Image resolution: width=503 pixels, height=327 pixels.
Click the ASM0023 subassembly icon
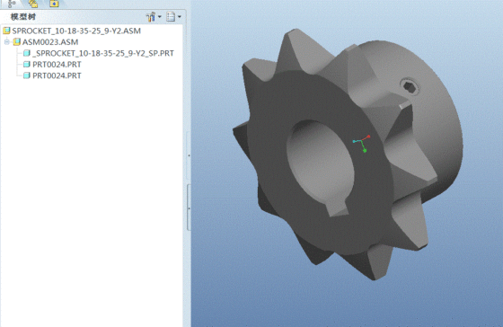tap(17, 42)
